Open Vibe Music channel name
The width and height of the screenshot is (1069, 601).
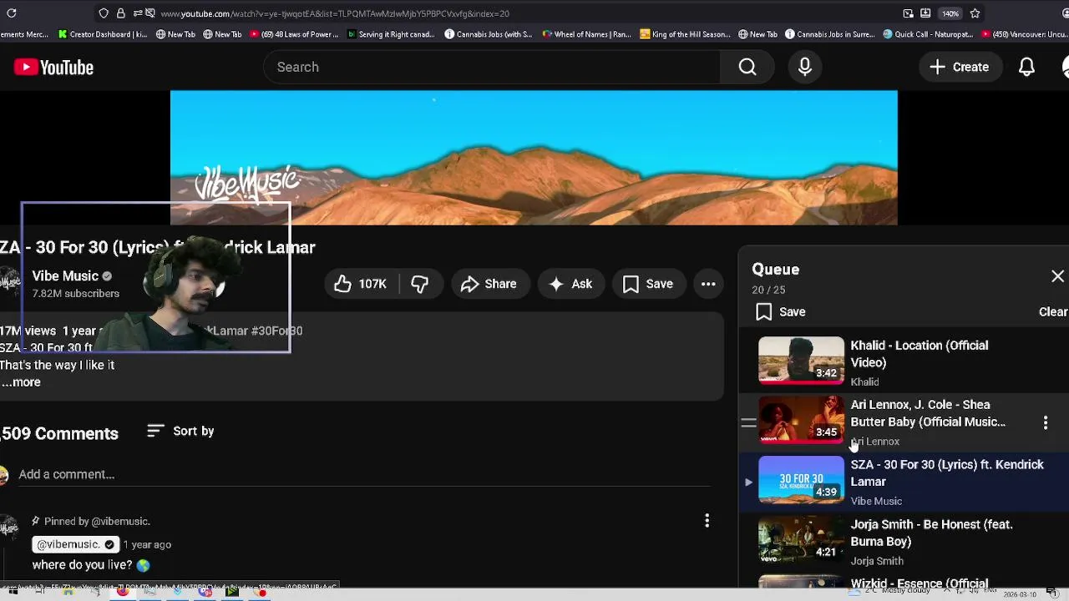(65, 275)
